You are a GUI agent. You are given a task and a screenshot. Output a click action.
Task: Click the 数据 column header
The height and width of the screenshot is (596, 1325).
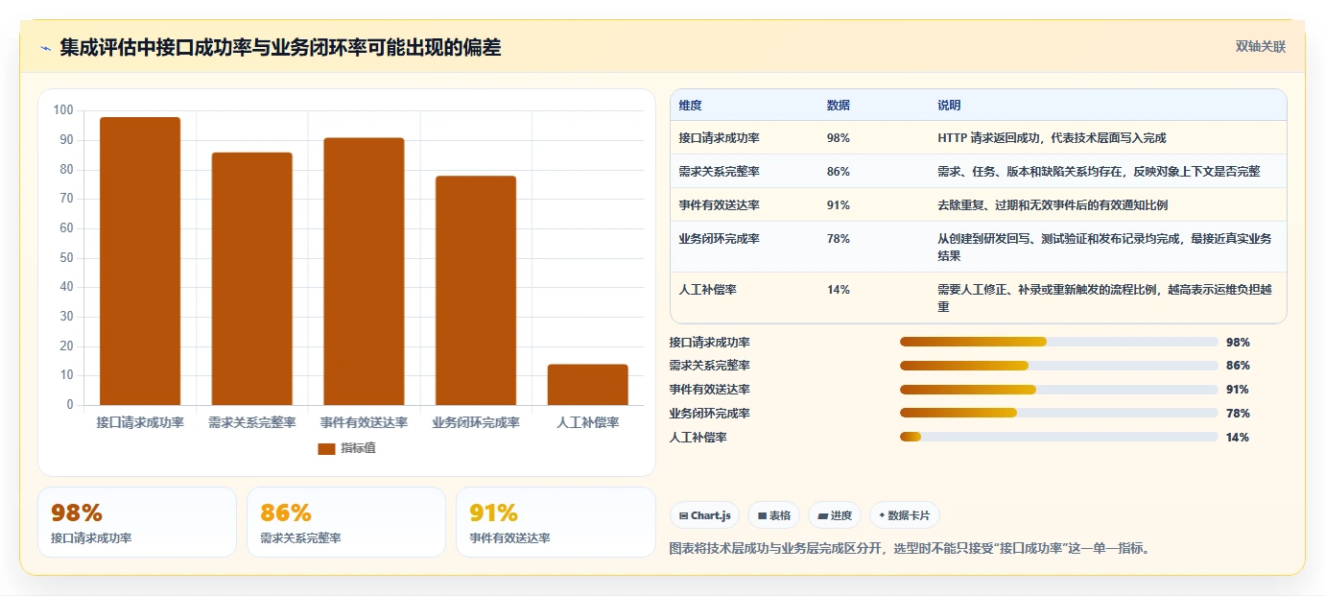pos(838,106)
